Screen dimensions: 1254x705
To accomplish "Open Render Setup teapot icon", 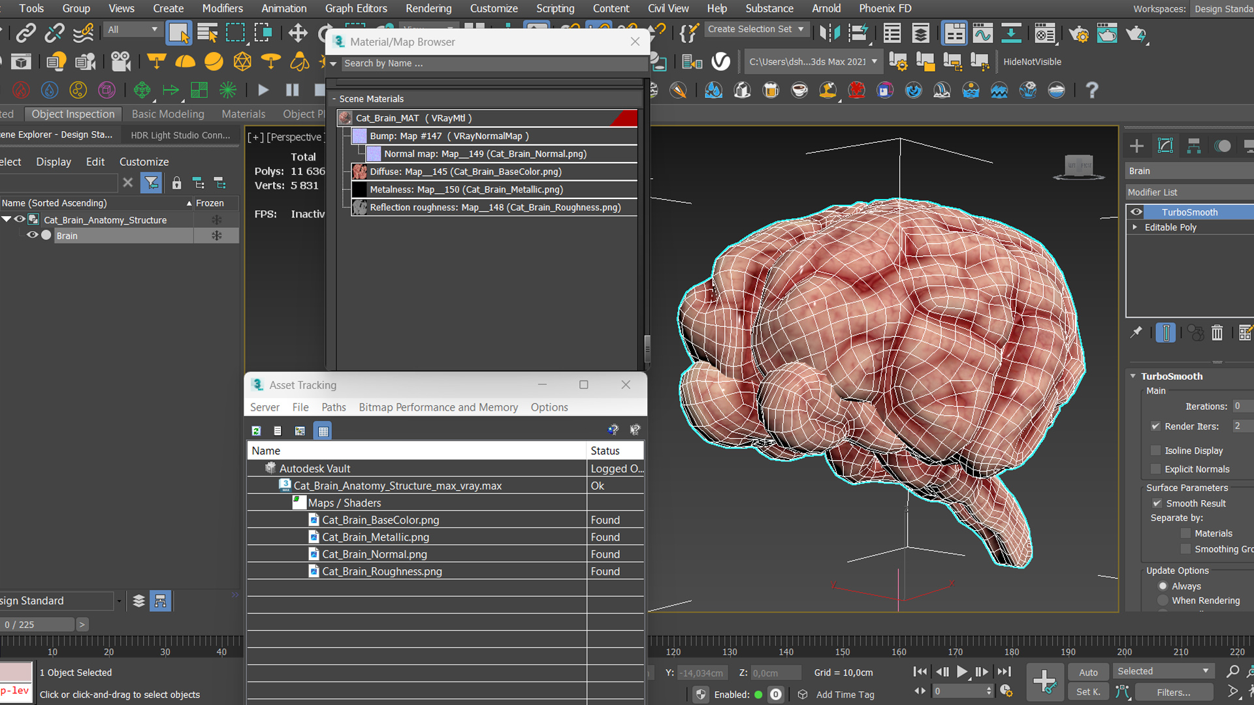I will 1079,33.
